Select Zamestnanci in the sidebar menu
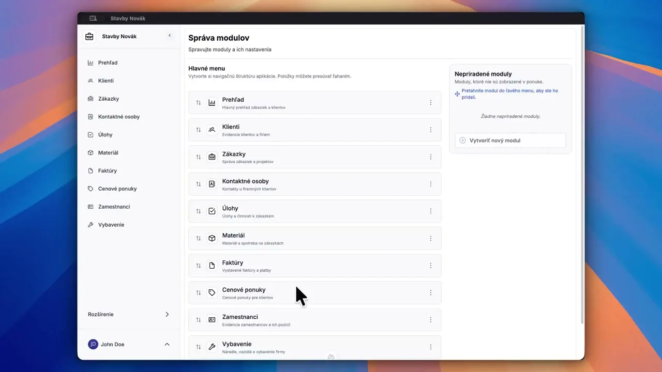662x372 pixels. [x=114, y=207]
